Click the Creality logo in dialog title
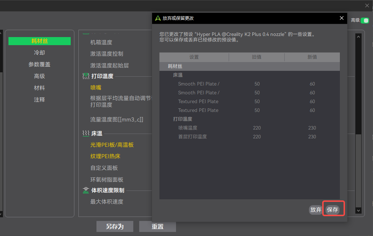 (158, 18)
